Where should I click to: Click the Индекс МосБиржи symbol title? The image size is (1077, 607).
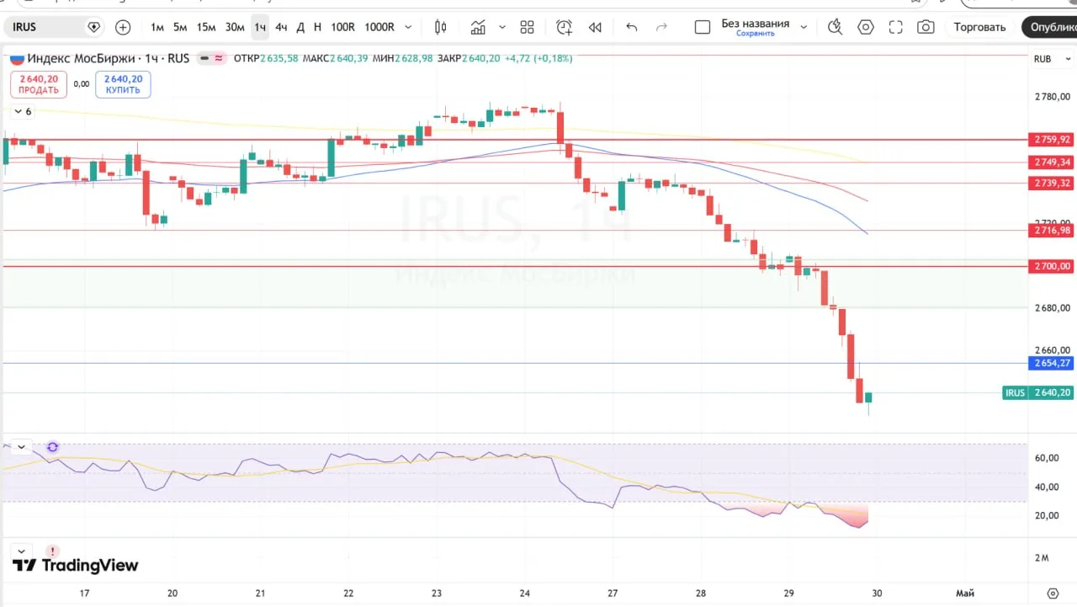click(x=82, y=58)
